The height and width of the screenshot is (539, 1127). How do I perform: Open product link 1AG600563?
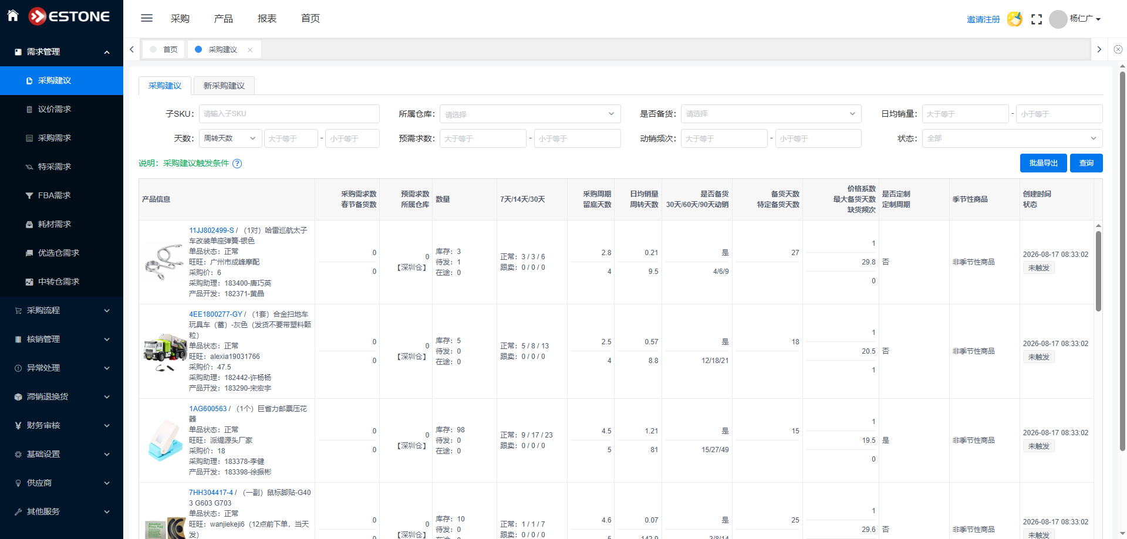click(208, 409)
